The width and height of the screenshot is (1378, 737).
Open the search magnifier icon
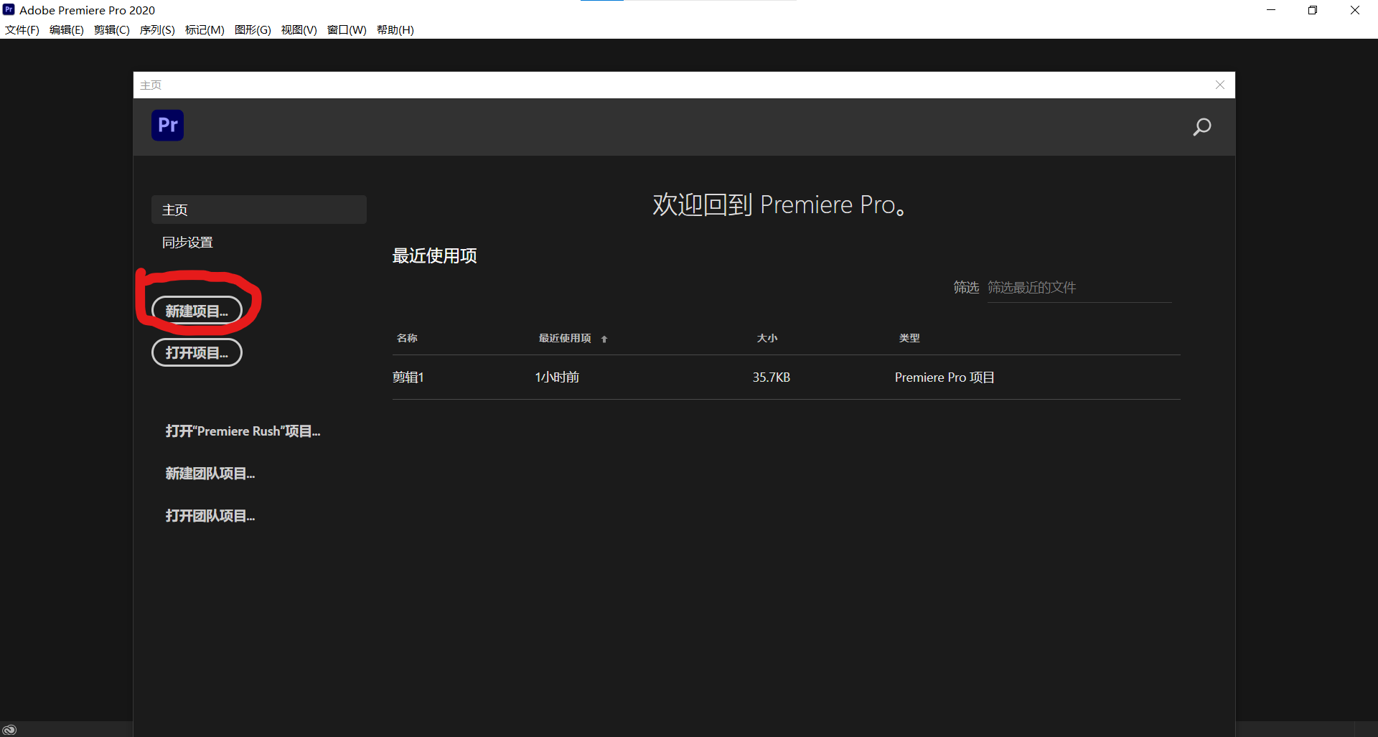tap(1201, 127)
